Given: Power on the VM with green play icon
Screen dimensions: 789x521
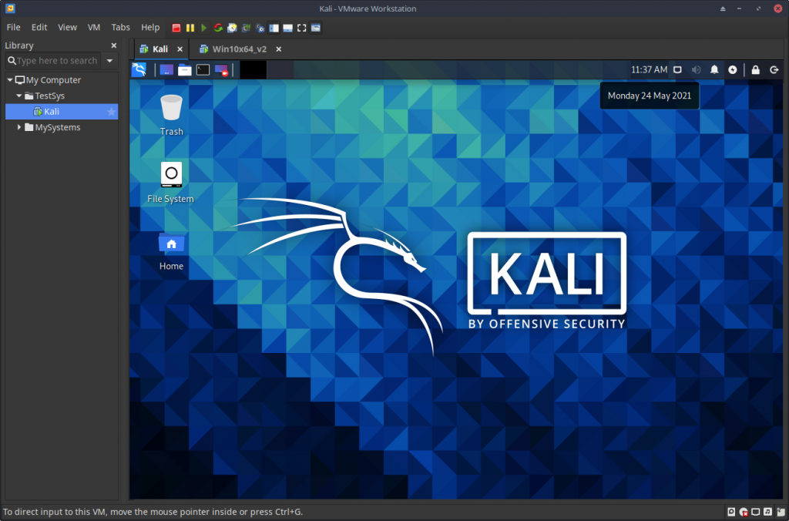Looking at the screenshot, I should [203, 28].
